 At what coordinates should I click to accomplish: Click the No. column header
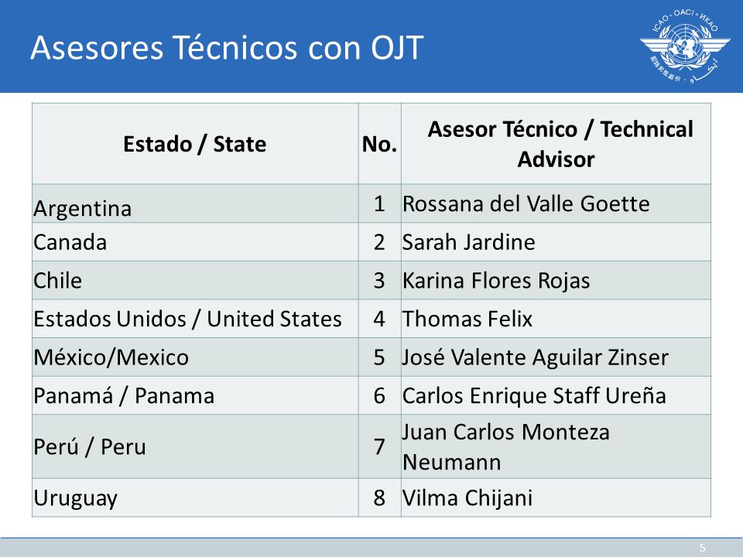pyautogui.click(x=379, y=144)
